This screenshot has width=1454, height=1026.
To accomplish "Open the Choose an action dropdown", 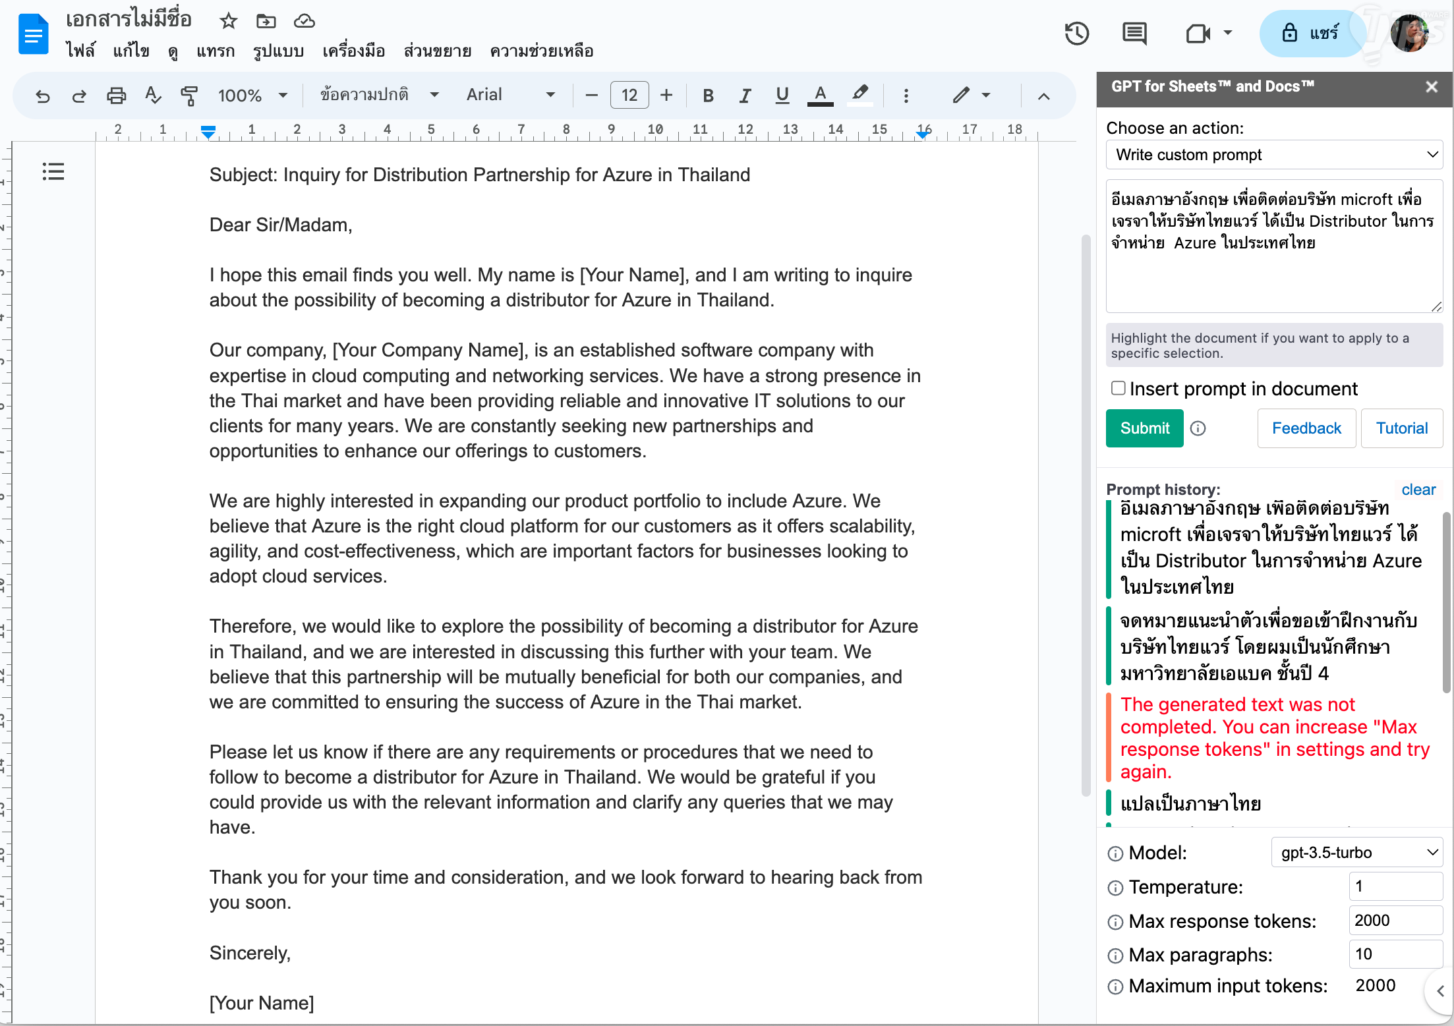I will (x=1273, y=155).
